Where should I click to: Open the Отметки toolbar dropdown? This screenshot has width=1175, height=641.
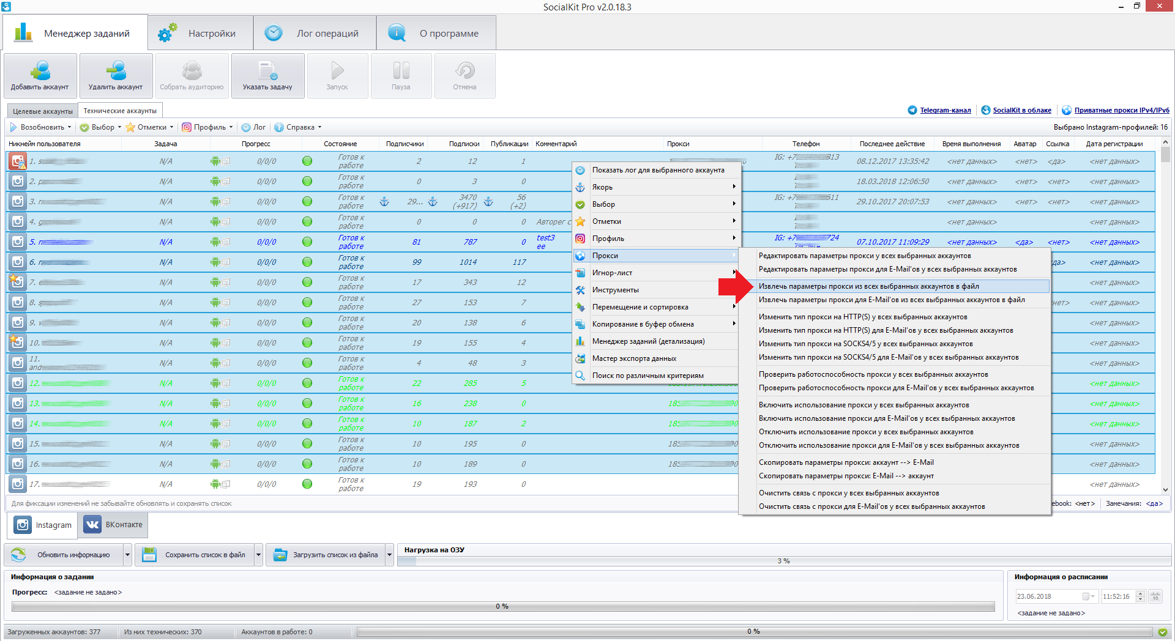[171, 127]
